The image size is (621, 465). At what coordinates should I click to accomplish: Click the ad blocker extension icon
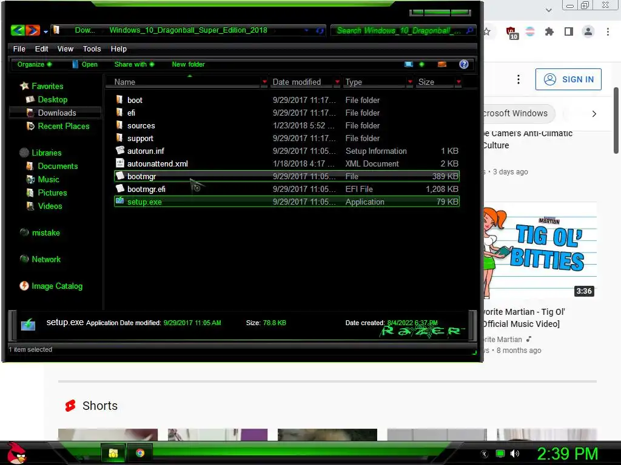(x=511, y=33)
